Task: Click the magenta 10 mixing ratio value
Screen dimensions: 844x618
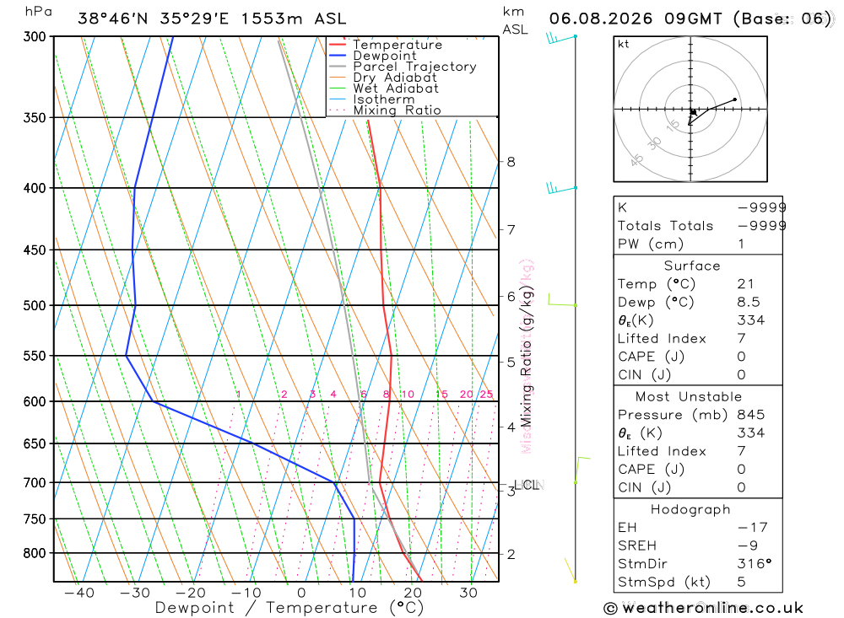Action: 408,395
